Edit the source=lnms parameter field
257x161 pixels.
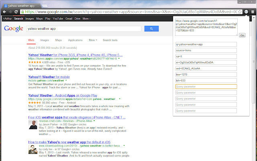tap(206, 50)
